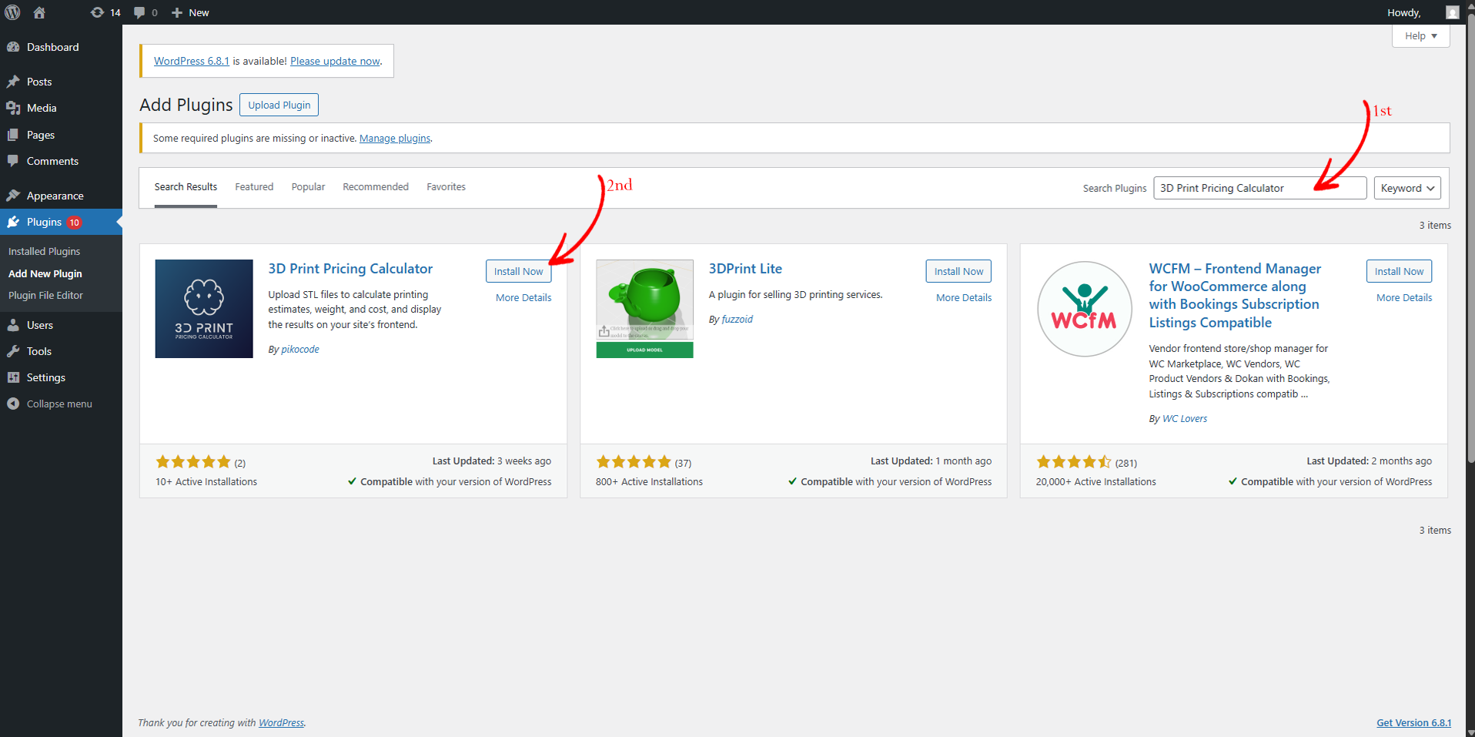Open the updates icon showing 14
Viewport: 1475px width, 737px height.
click(105, 12)
